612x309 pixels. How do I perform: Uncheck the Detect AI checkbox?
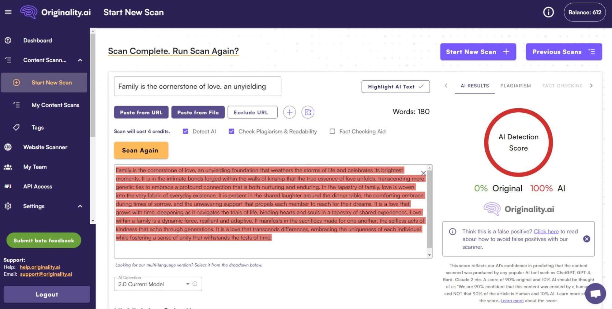coord(186,131)
